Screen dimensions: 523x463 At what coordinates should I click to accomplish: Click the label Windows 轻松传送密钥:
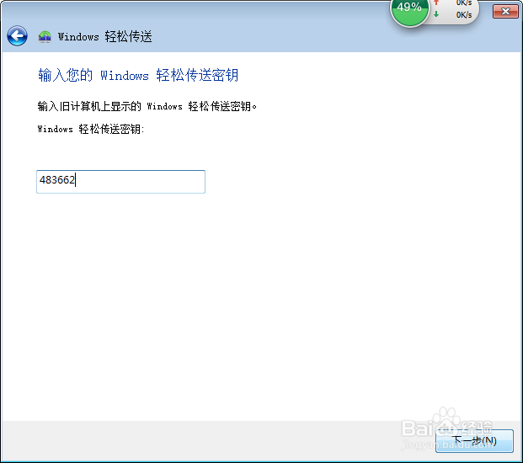tap(91, 129)
